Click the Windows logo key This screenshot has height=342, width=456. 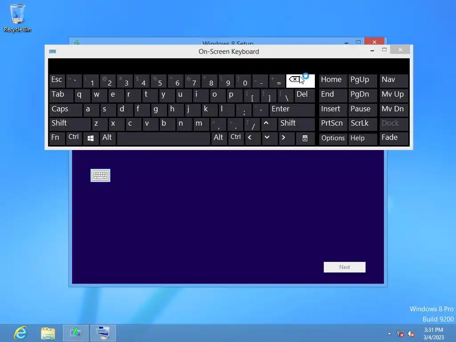[90, 138]
